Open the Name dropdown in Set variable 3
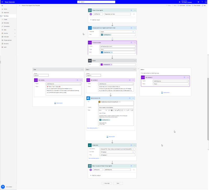Screen dimensions: 209x190 (171, 81)
